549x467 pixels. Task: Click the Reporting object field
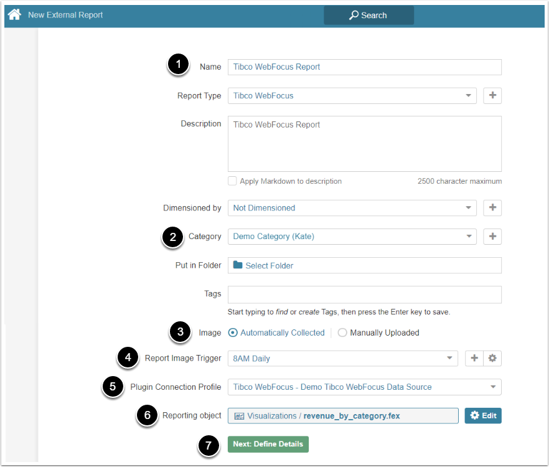coord(343,416)
